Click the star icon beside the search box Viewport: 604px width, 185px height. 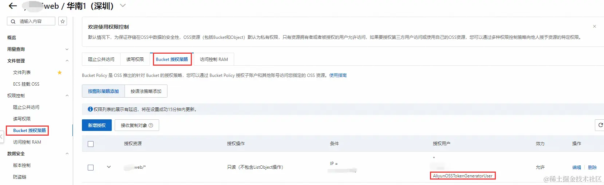pyautogui.click(x=63, y=21)
